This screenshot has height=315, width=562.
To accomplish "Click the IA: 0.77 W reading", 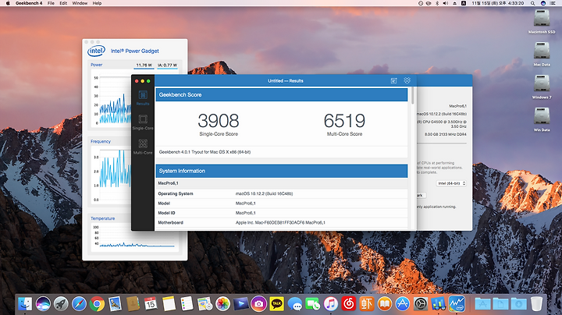I will [167, 65].
